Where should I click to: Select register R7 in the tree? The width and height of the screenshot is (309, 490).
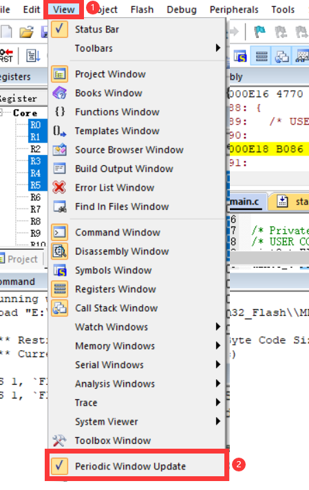click(x=35, y=209)
